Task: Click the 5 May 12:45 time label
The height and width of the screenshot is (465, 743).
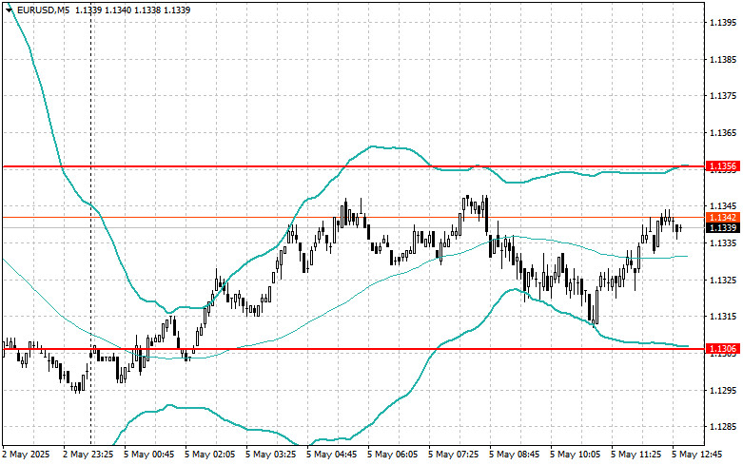Action: tap(697, 455)
